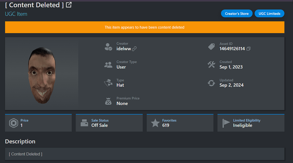The image size is (293, 163).
Task: Click the UGC Item link
Action: [x=16, y=14]
